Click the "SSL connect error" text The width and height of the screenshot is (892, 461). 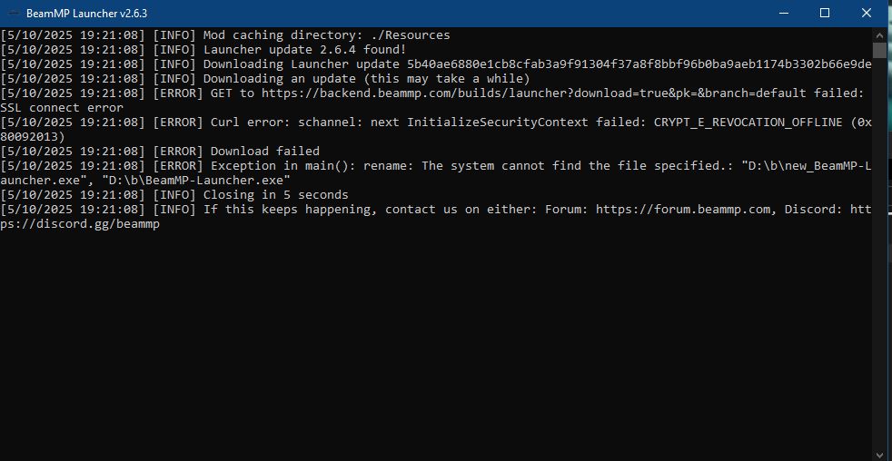(61, 108)
